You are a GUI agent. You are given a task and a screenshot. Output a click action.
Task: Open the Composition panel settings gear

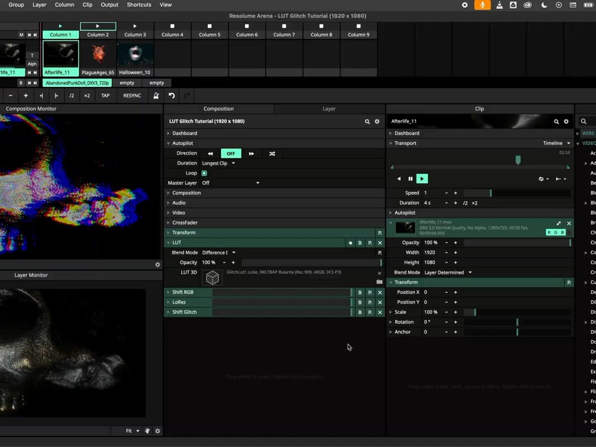pyautogui.click(x=377, y=122)
